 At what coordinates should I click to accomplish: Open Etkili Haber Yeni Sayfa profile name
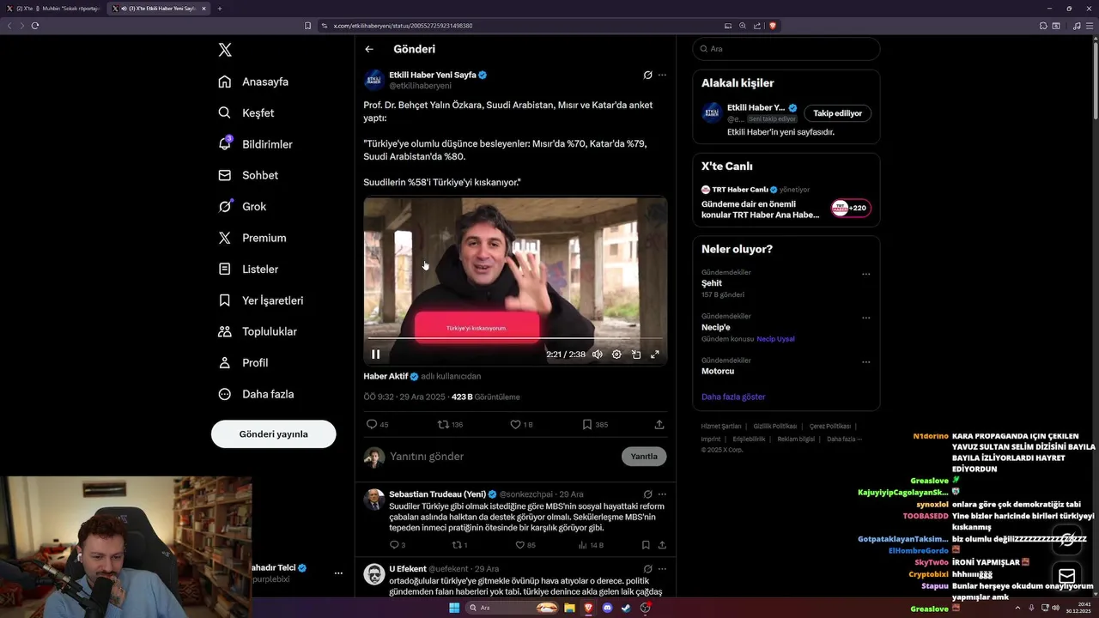[x=432, y=75]
